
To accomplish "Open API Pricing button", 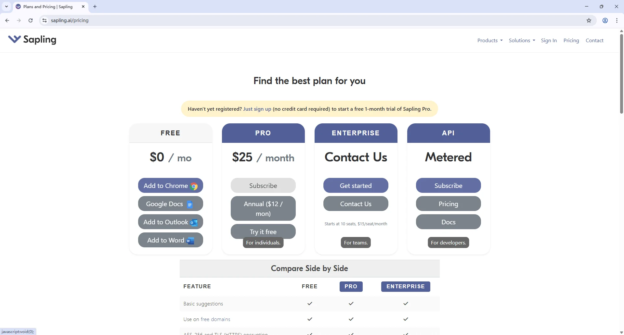I will (x=448, y=204).
